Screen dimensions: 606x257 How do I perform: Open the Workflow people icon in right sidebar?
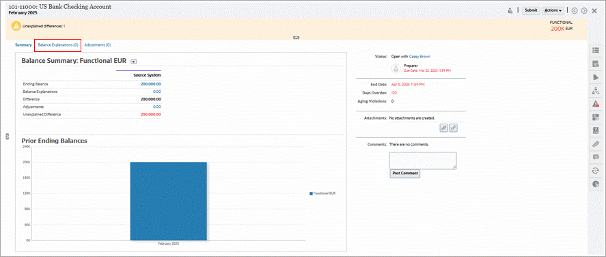coord(595,91)
